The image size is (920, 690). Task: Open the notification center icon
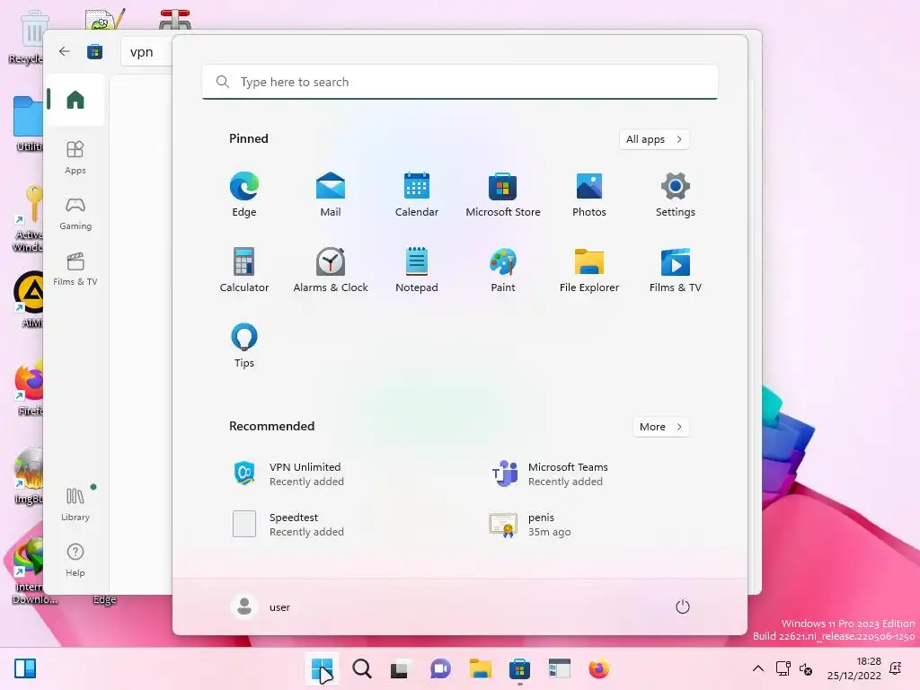896,668
